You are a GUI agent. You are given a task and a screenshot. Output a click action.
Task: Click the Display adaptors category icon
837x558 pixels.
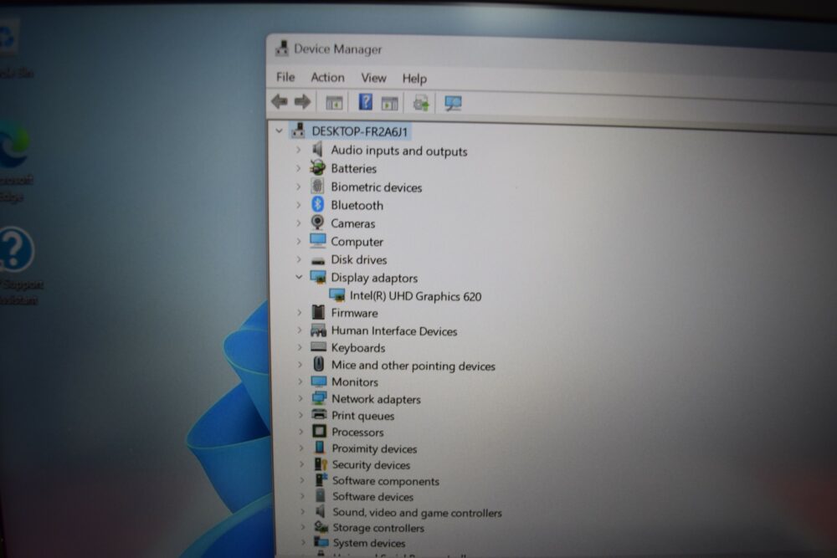[318, 277]
